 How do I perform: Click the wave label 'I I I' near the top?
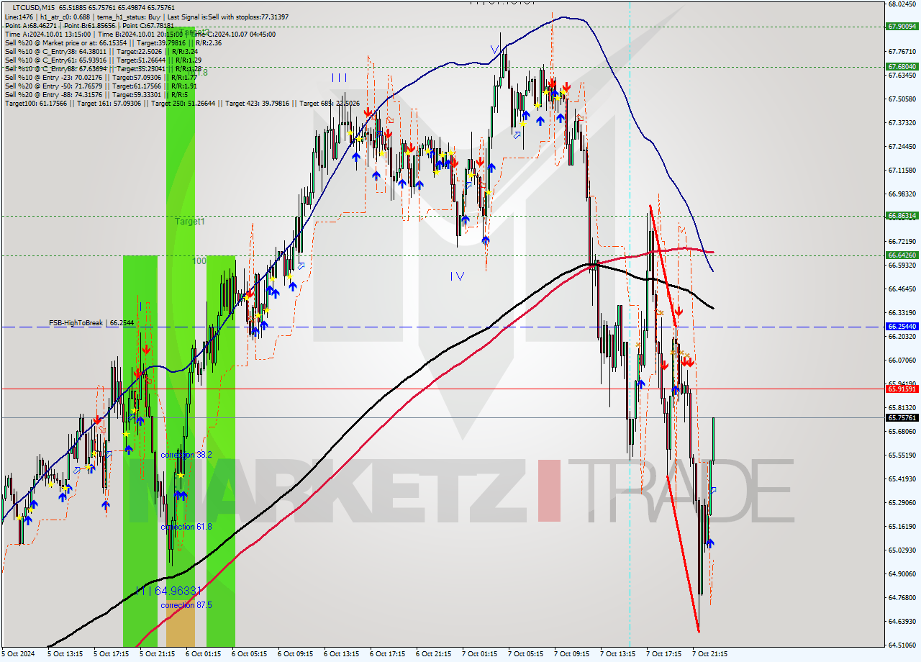click(x=340, y=77)
